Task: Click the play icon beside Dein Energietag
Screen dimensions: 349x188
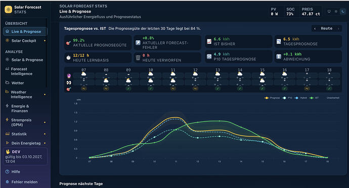Action: pyautogui.click(x=7, y=143)
